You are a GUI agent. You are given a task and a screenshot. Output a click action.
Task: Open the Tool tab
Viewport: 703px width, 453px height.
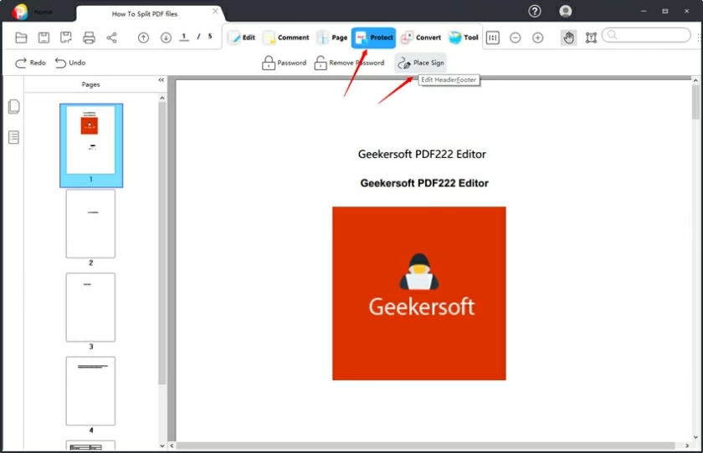coord(464,38)
